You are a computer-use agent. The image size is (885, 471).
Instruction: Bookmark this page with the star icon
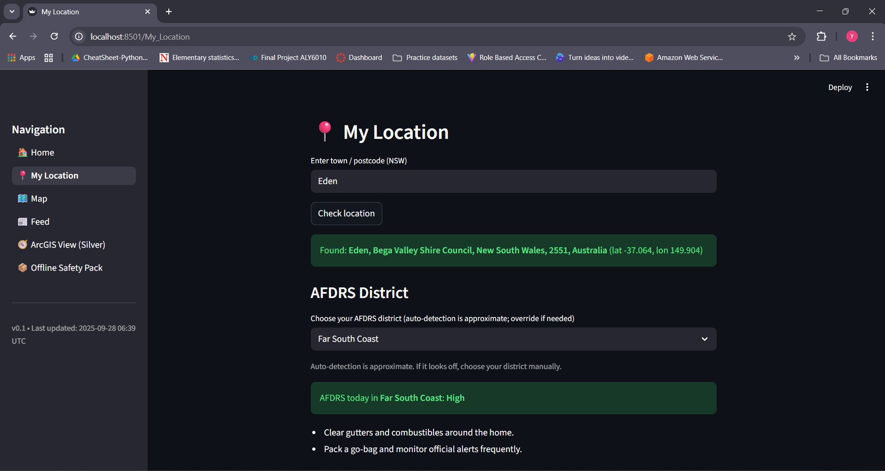coord(792,36)
